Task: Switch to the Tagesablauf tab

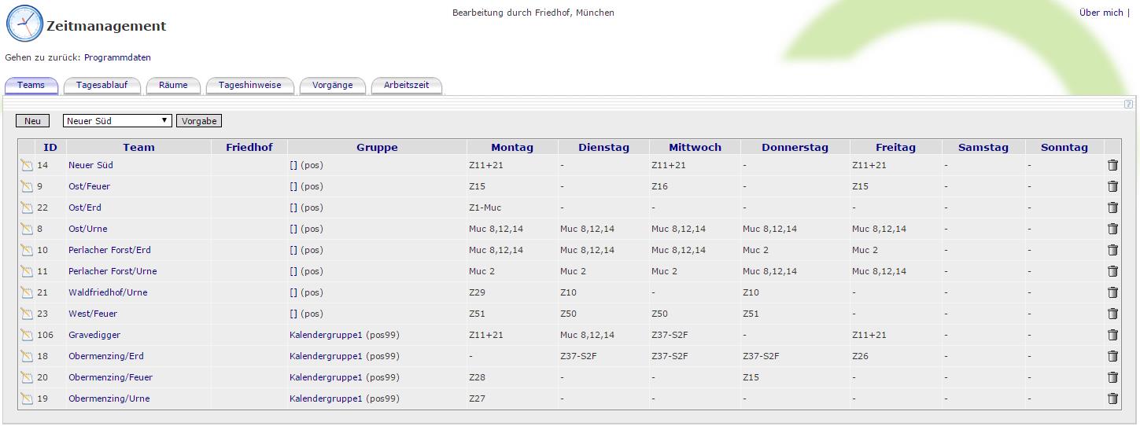Action: [x=101, y=85]
